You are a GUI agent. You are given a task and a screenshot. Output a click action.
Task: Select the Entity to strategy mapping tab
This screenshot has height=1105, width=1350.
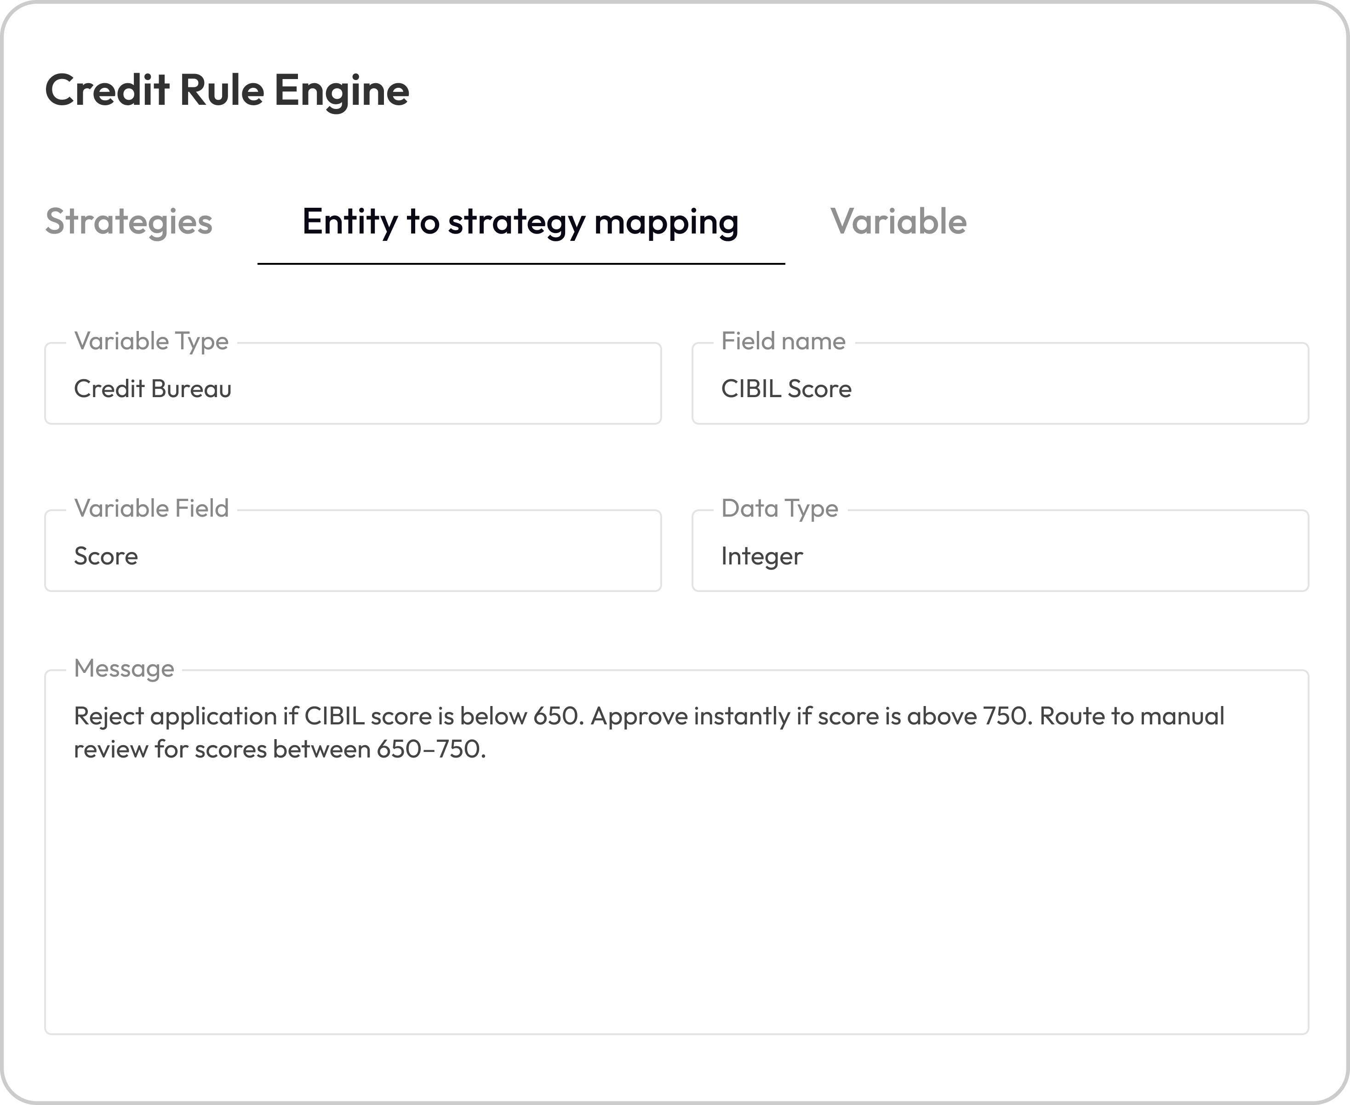click(x=520, y=222)
